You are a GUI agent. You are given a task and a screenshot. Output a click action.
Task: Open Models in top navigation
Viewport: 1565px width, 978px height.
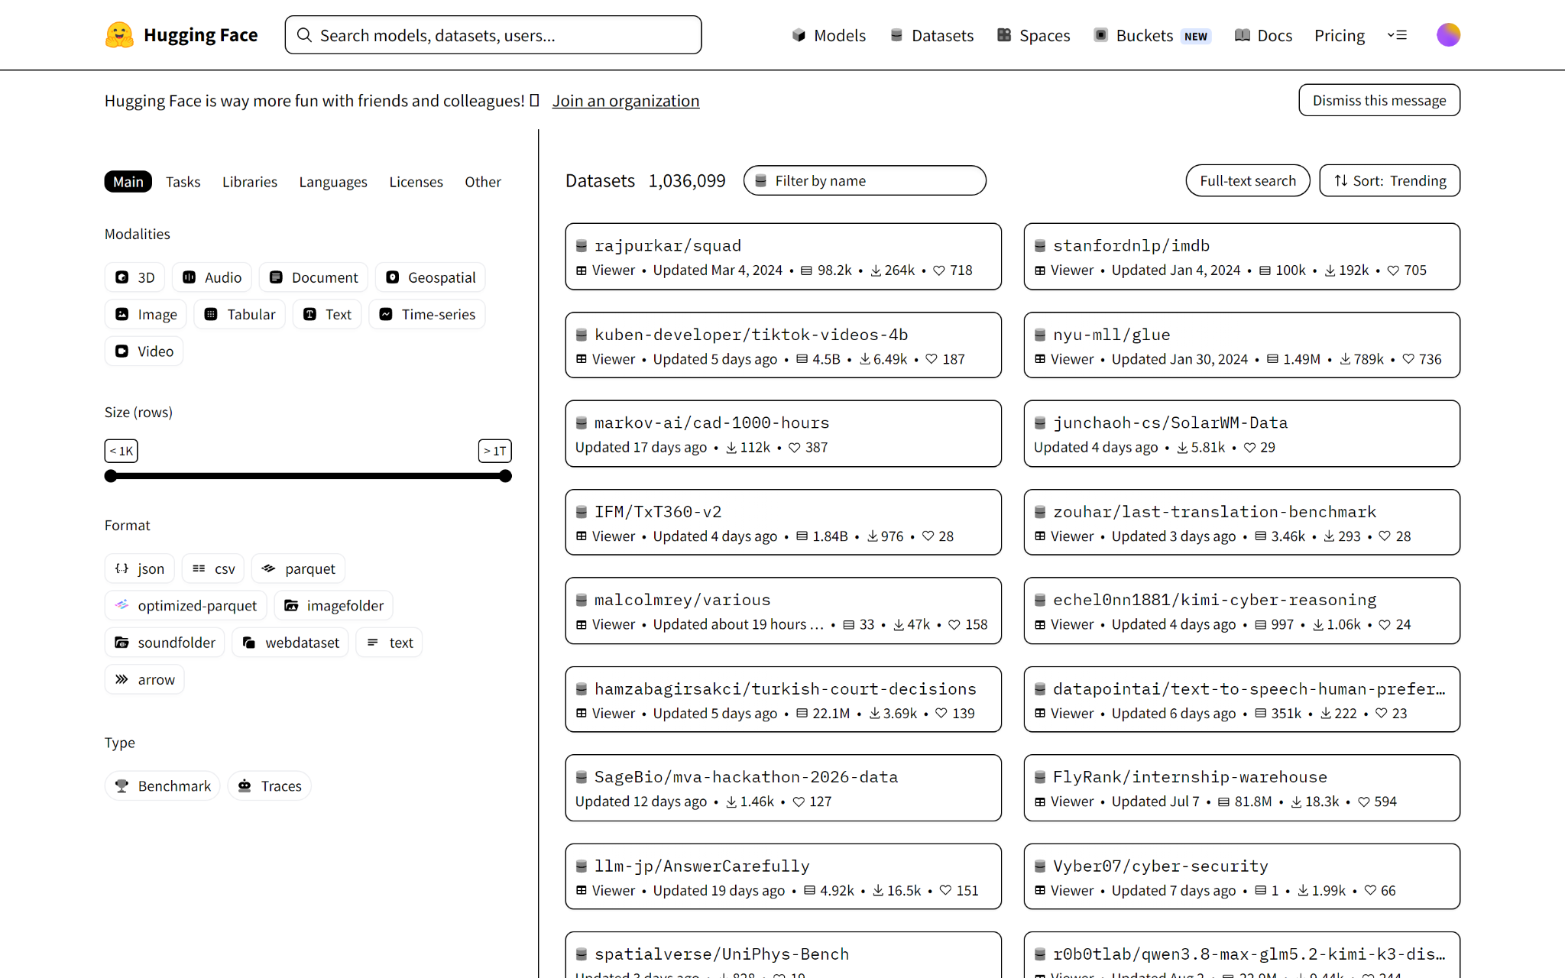pyautogui.click(x=828, y=35)
